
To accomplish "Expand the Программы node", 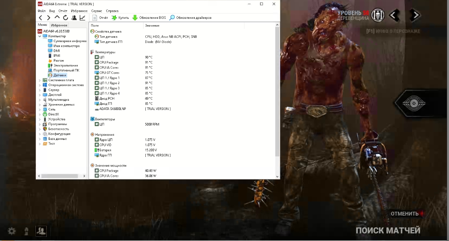I will pos(40,124).
